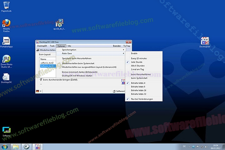Open the Softonic desktop shortcut
Viewport: 225px width, 150px height.
click(x=6, y=130)
